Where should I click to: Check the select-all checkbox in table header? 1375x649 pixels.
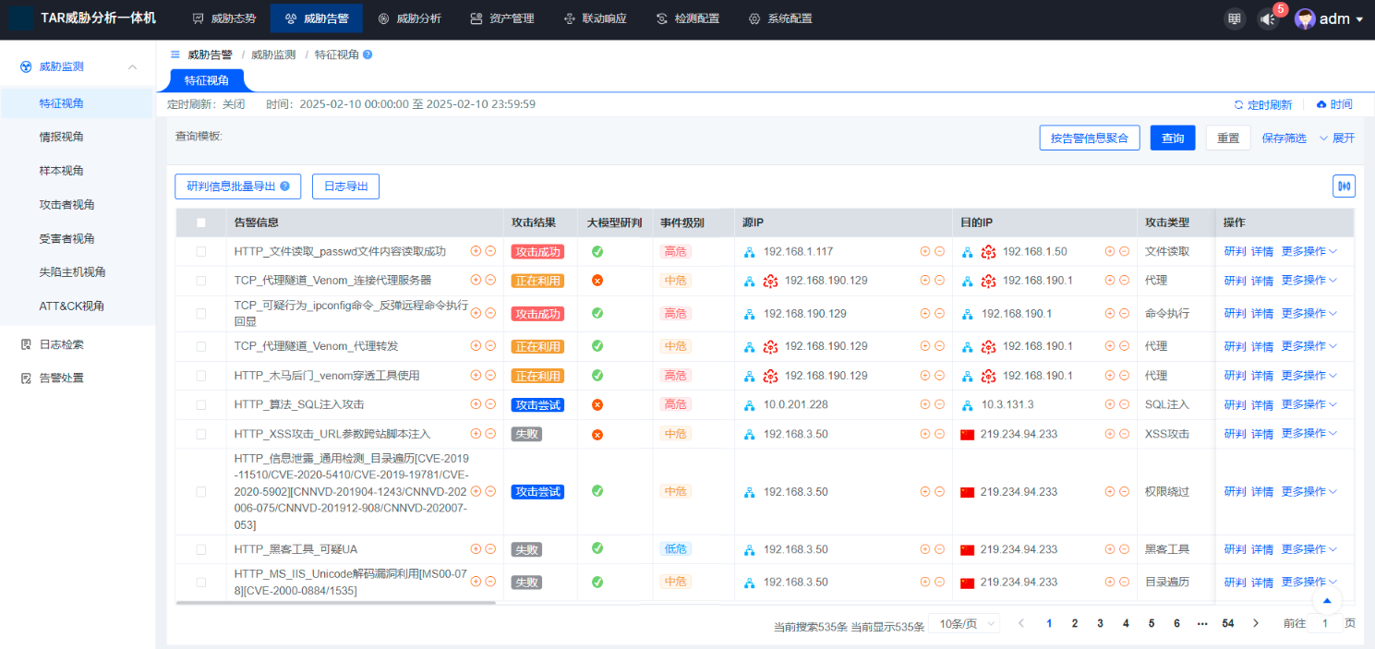(x=200, y=222)
